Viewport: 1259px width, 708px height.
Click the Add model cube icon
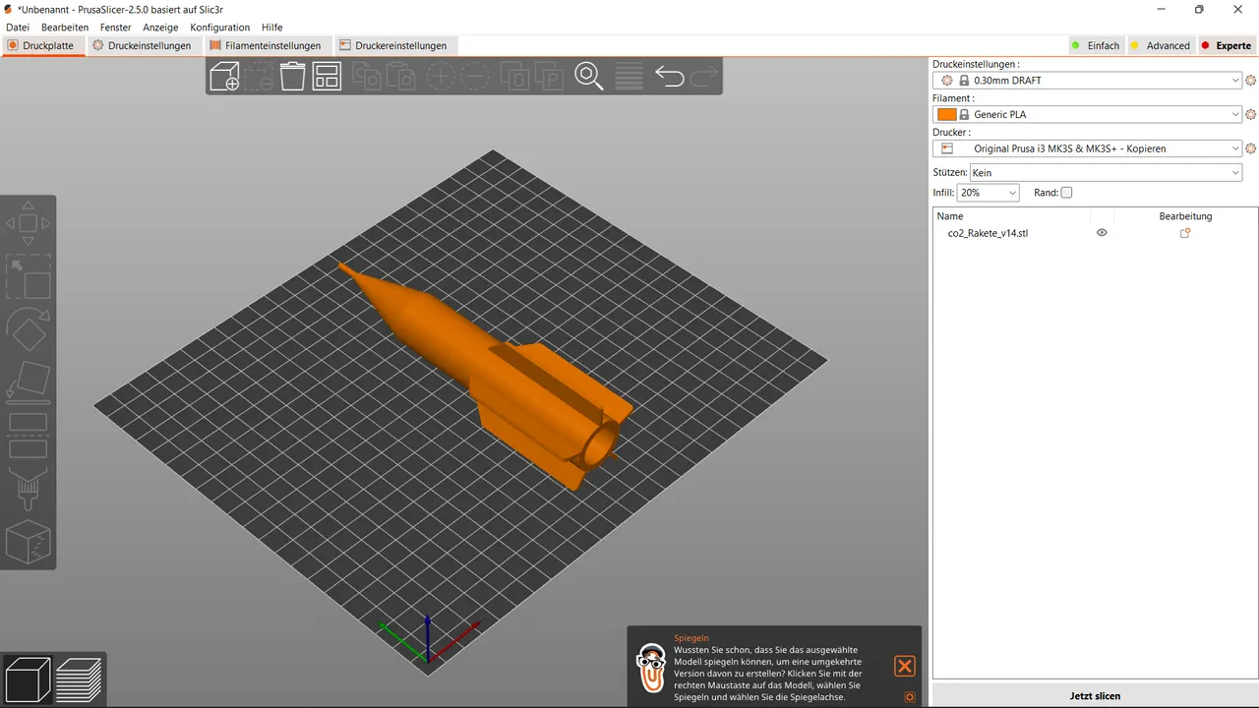225,76
